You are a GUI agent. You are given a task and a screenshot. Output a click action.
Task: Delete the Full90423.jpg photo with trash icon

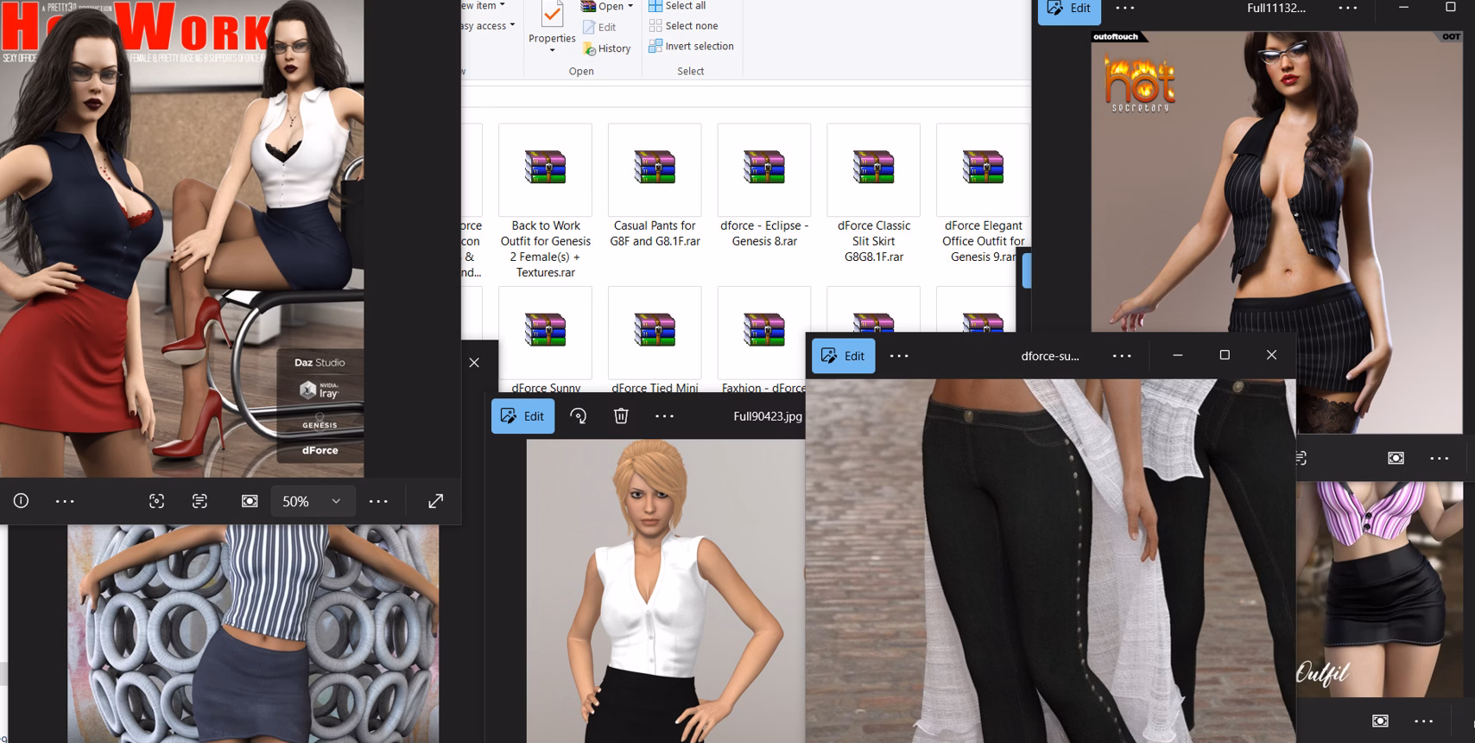[621, 416]
